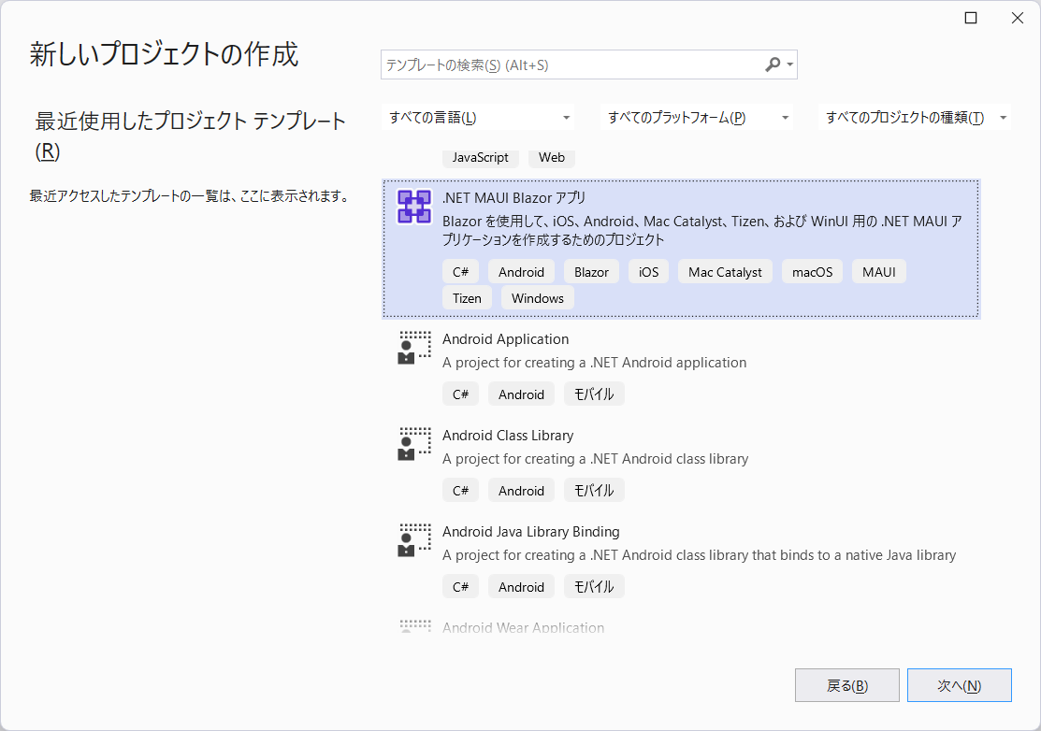
Task: Click the Android Java Library Binding icon
Action: 414,540
